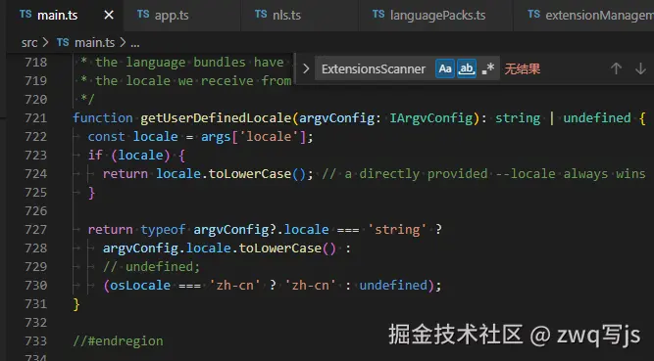Click '// undefined;' comment on line 729

[152, 267]
